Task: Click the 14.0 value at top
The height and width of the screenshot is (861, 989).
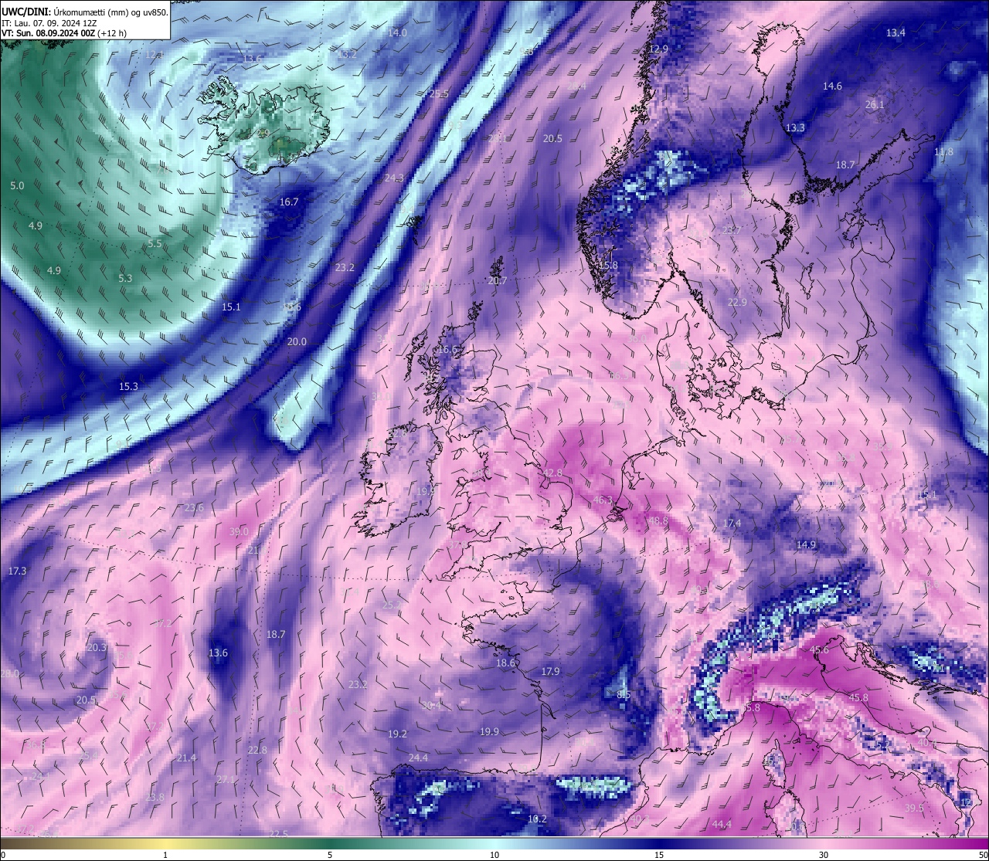Action: 397,33
